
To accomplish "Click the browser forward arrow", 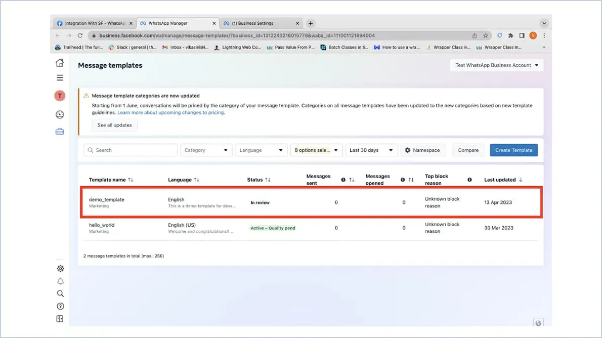I will pyautogui.click(x=69, y=35).
